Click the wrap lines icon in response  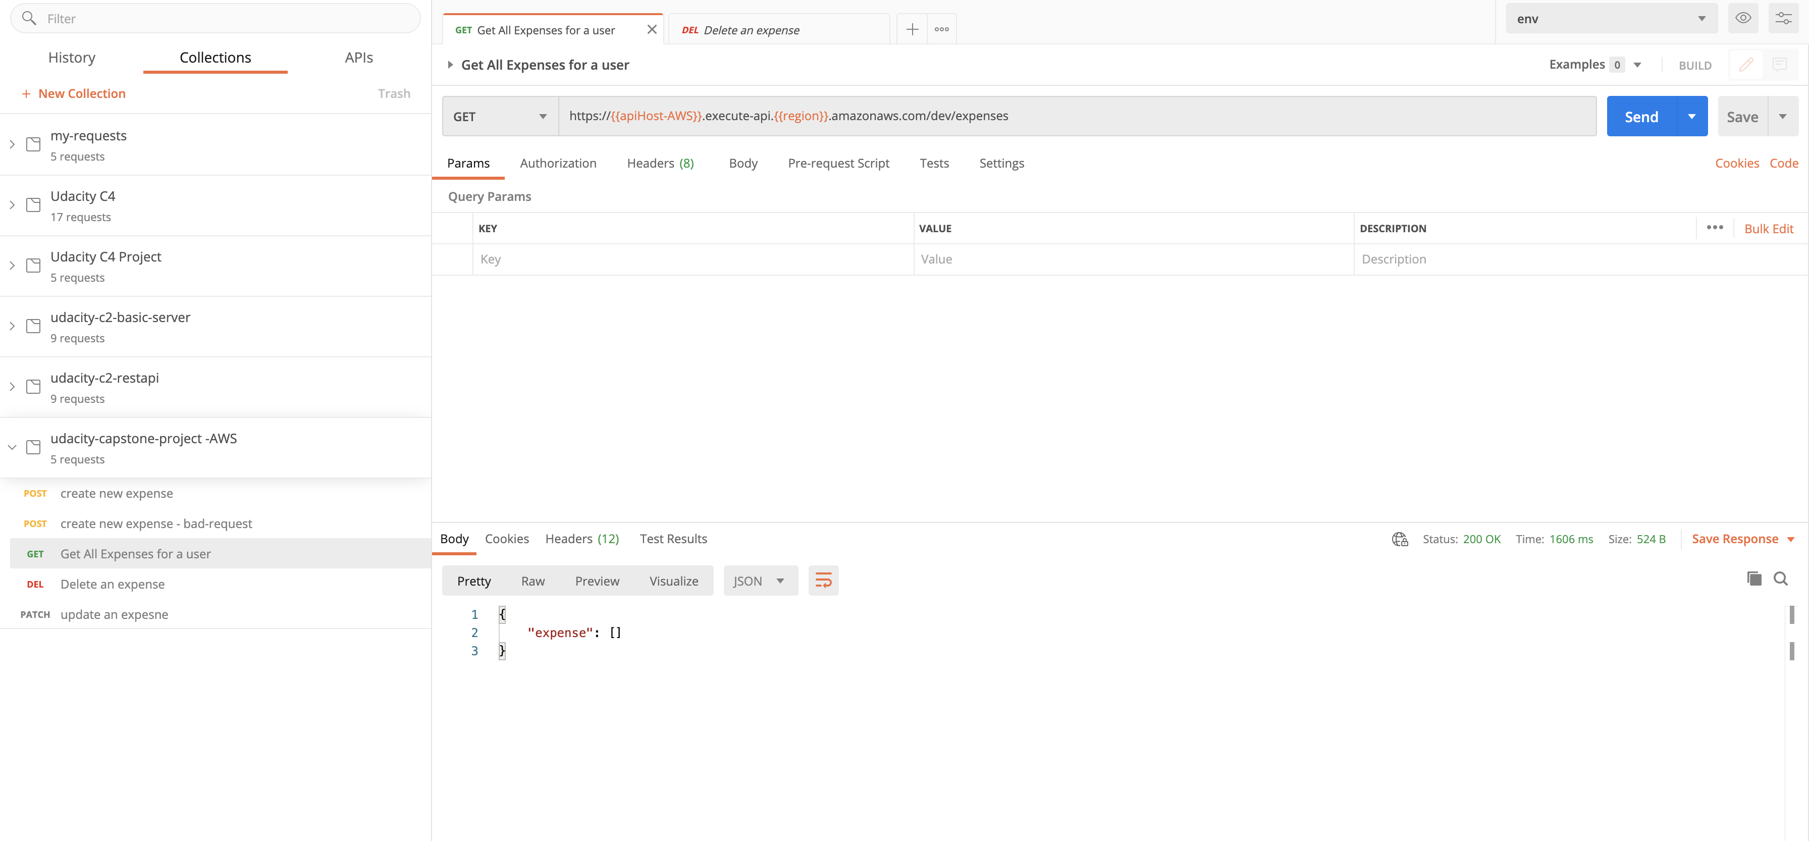tap(823, 581)
